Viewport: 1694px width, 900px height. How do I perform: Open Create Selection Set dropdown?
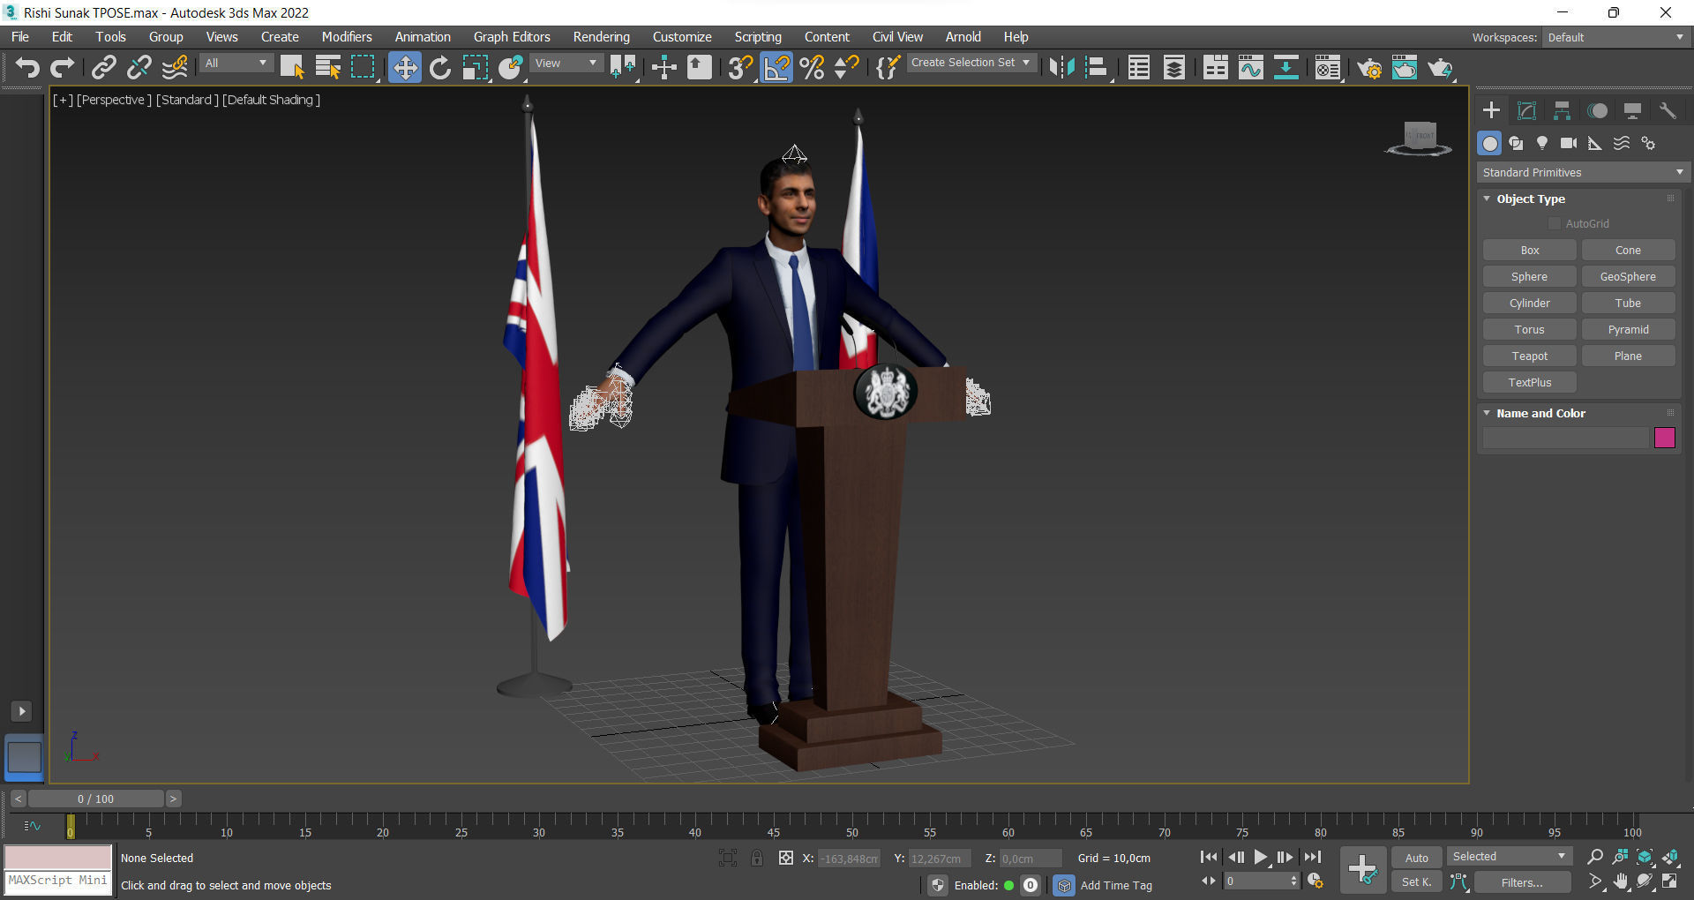pos(971,63)
